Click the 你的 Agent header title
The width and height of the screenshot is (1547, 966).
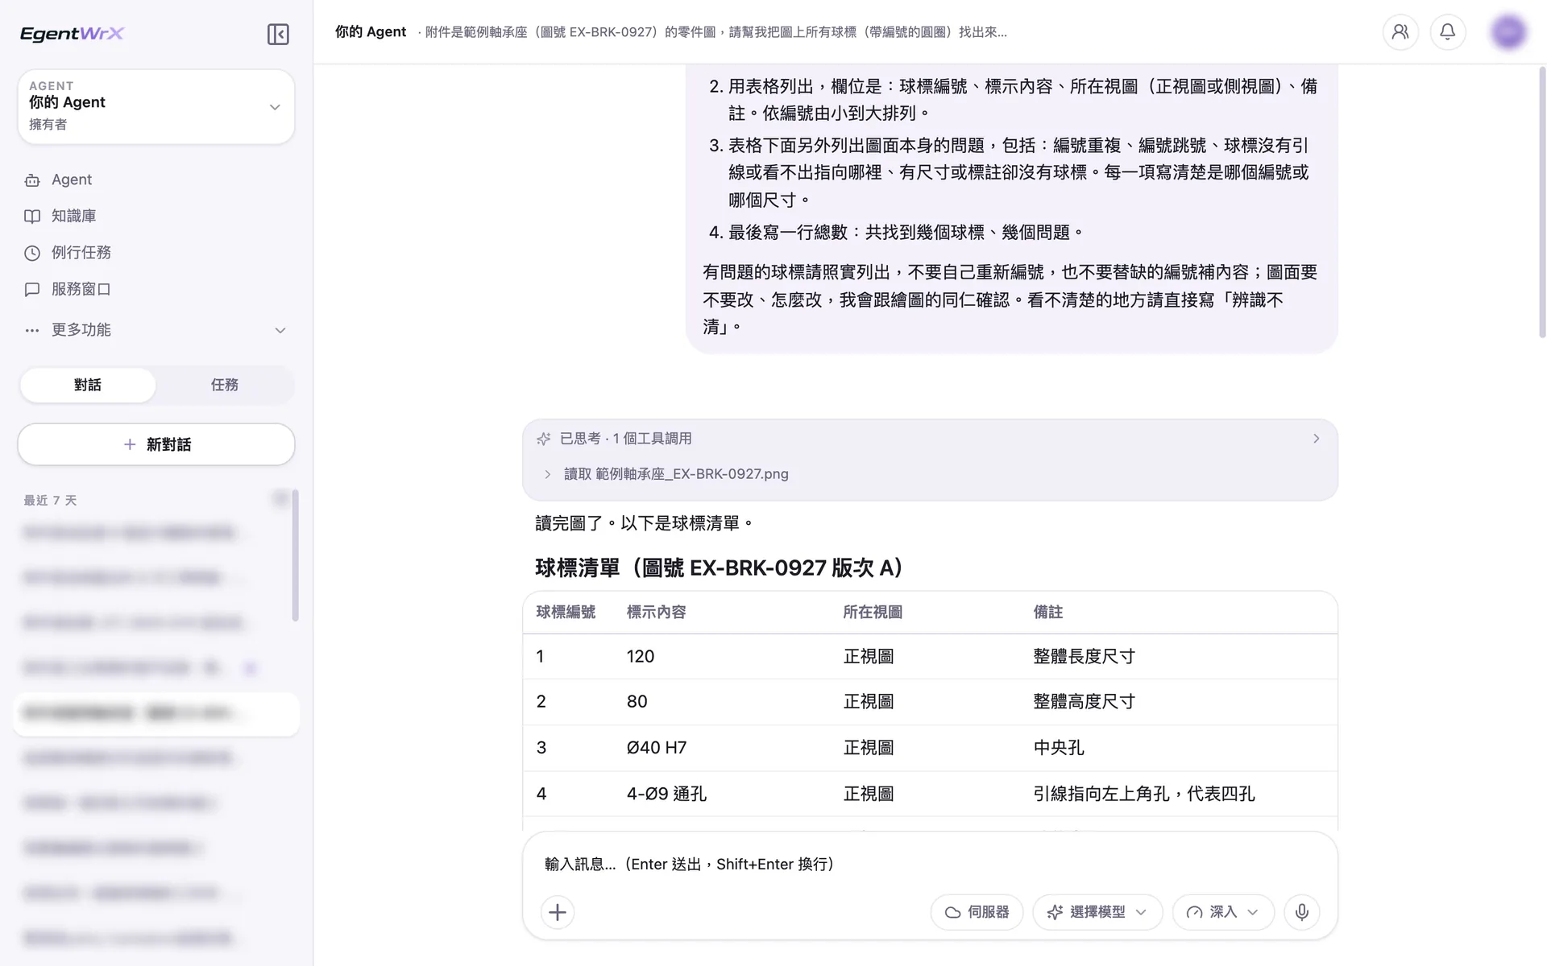pos(371,32)
